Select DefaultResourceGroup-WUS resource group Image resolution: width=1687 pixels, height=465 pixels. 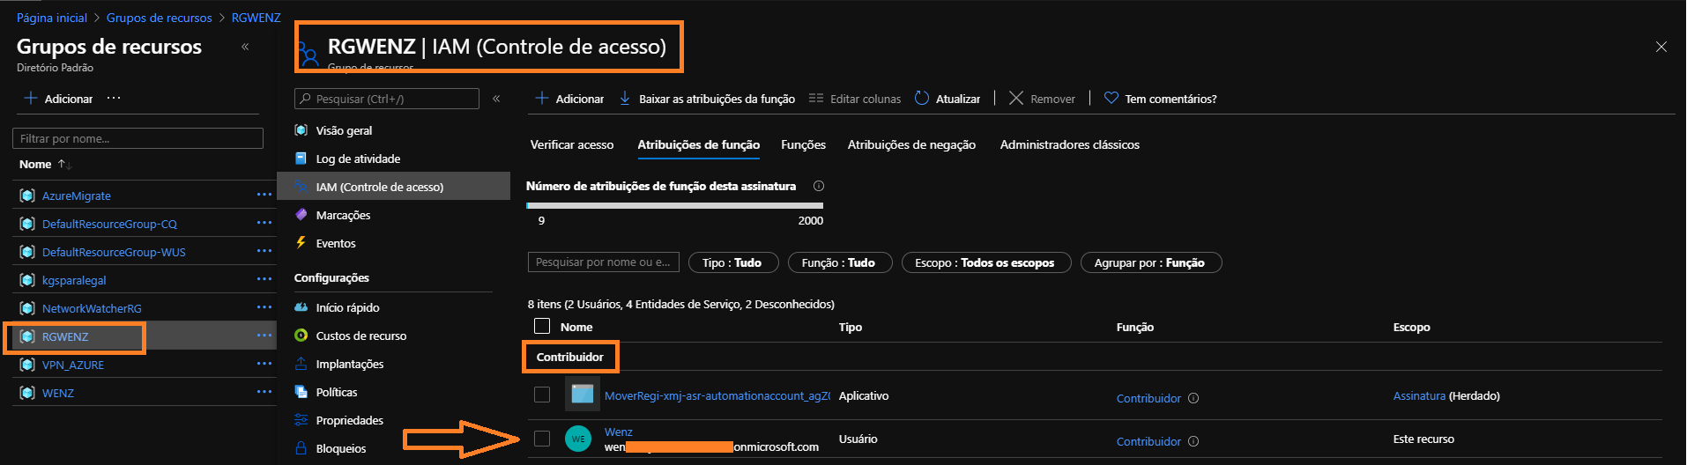114,252
